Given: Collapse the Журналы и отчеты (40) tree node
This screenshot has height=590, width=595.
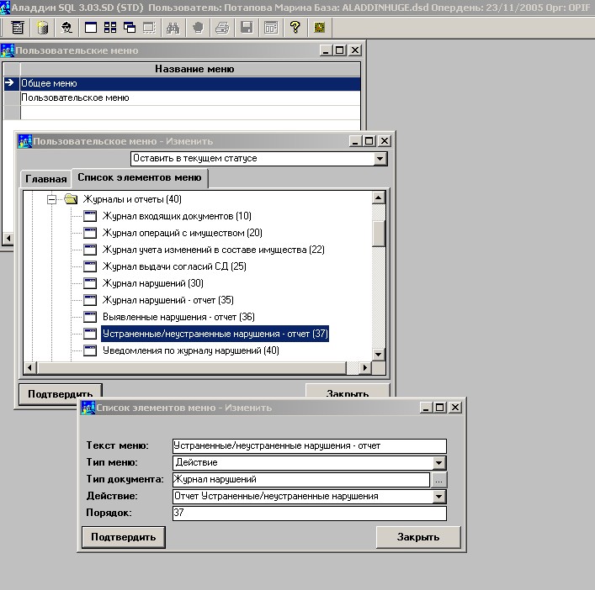Looking at the screenshot, I should point(52,199).
